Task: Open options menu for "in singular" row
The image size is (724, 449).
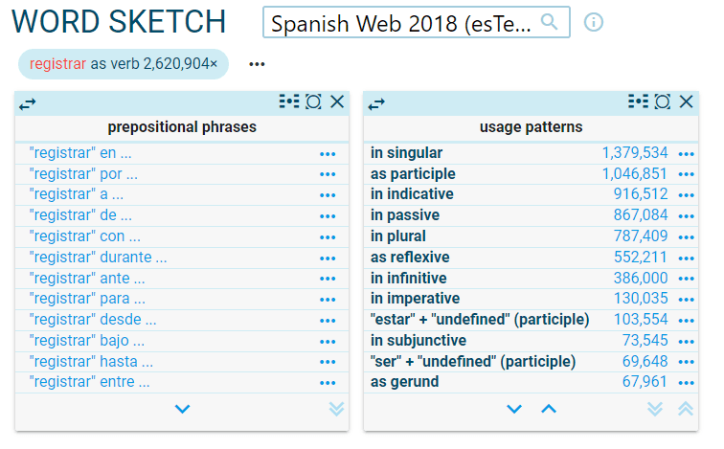Action: (x=686, y=153)
